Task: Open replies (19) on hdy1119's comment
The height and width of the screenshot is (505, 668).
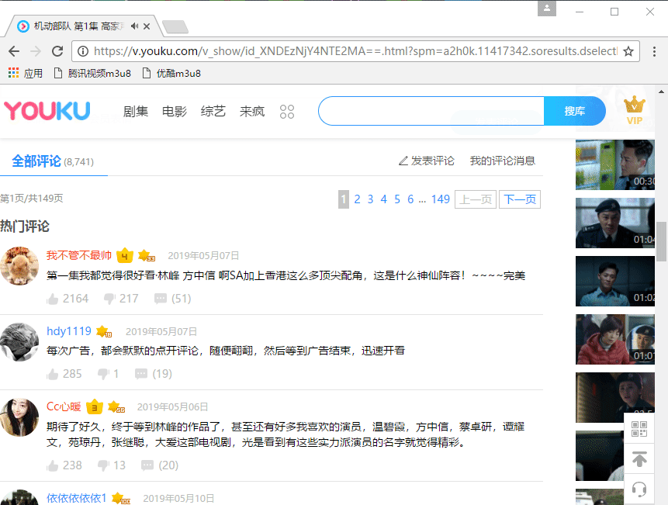Action: (x=154, y=374)
